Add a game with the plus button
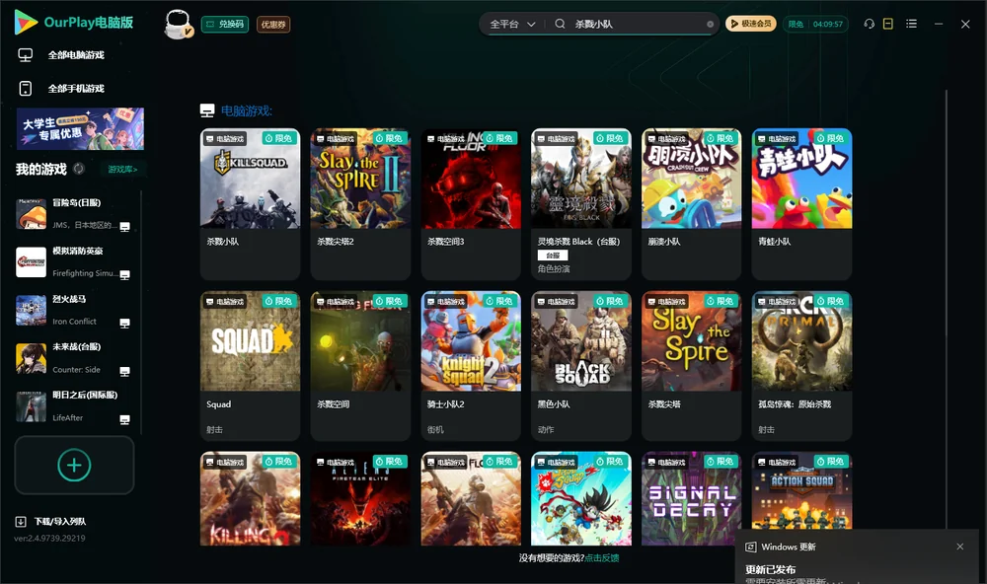 tap(74, 465)
